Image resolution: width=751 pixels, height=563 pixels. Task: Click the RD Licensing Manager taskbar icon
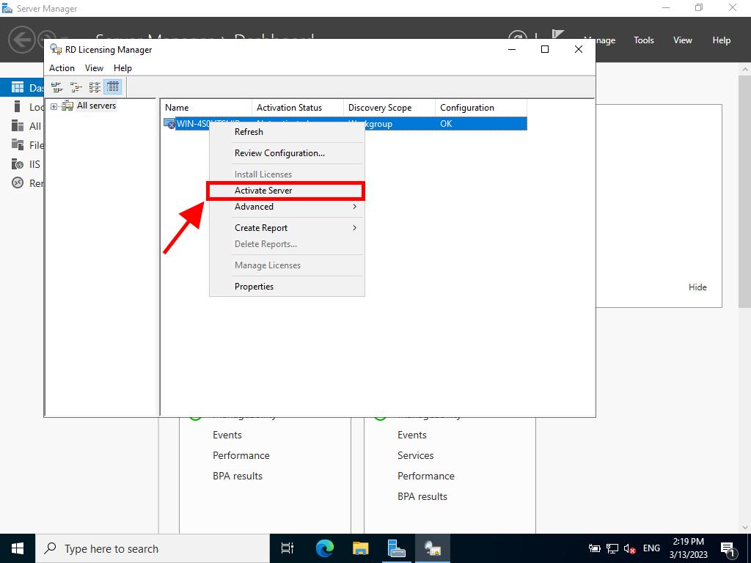click(x=433, y=548)
